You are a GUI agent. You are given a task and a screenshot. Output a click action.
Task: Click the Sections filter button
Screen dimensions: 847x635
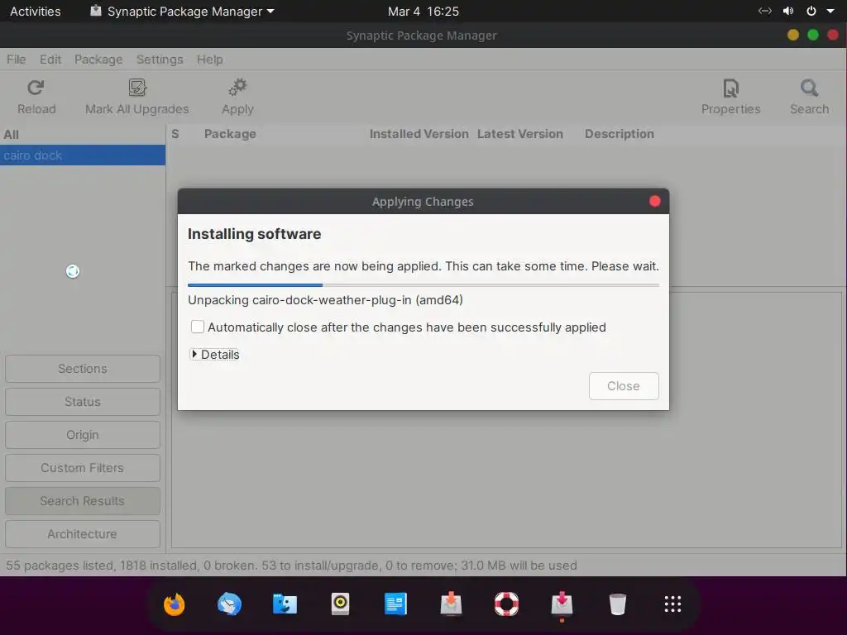[83, 369]
